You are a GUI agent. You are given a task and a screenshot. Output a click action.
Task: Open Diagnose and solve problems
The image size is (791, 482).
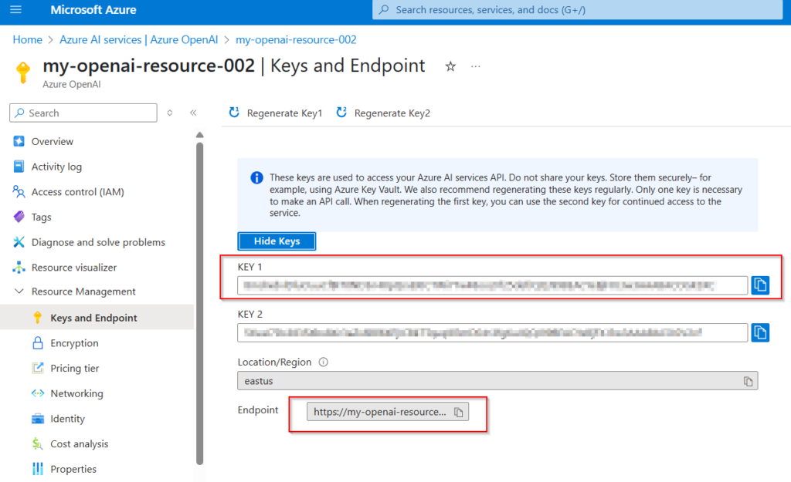point(98,242)
